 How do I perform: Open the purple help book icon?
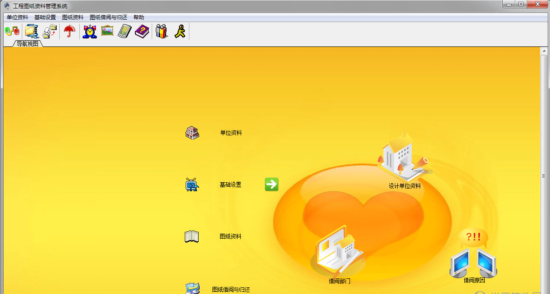(142, 31)
